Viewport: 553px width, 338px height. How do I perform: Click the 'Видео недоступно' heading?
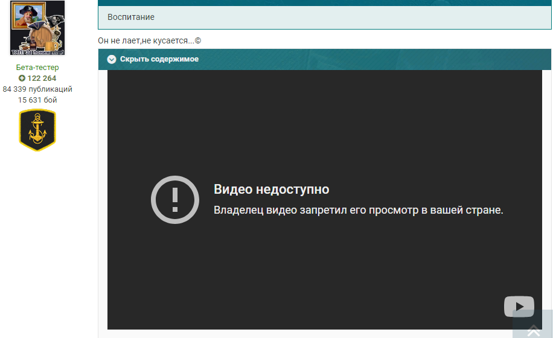tap(271, 190)
